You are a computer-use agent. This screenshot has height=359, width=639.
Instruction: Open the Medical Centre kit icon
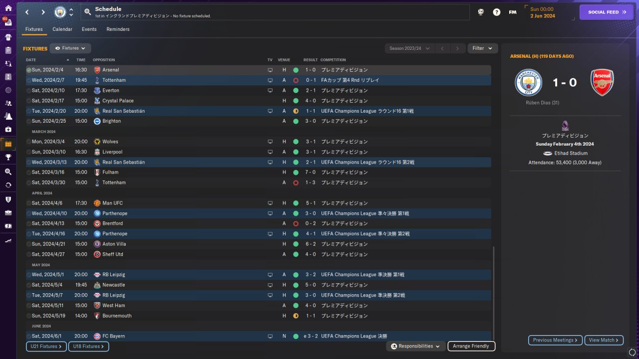8,130
